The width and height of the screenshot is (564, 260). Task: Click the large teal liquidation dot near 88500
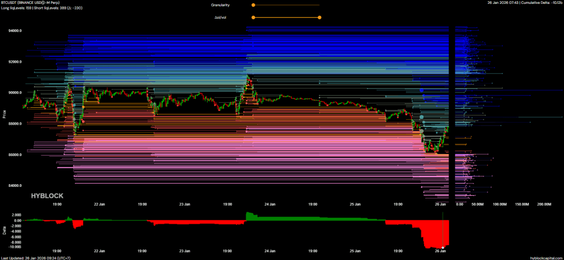coord(422,117)
